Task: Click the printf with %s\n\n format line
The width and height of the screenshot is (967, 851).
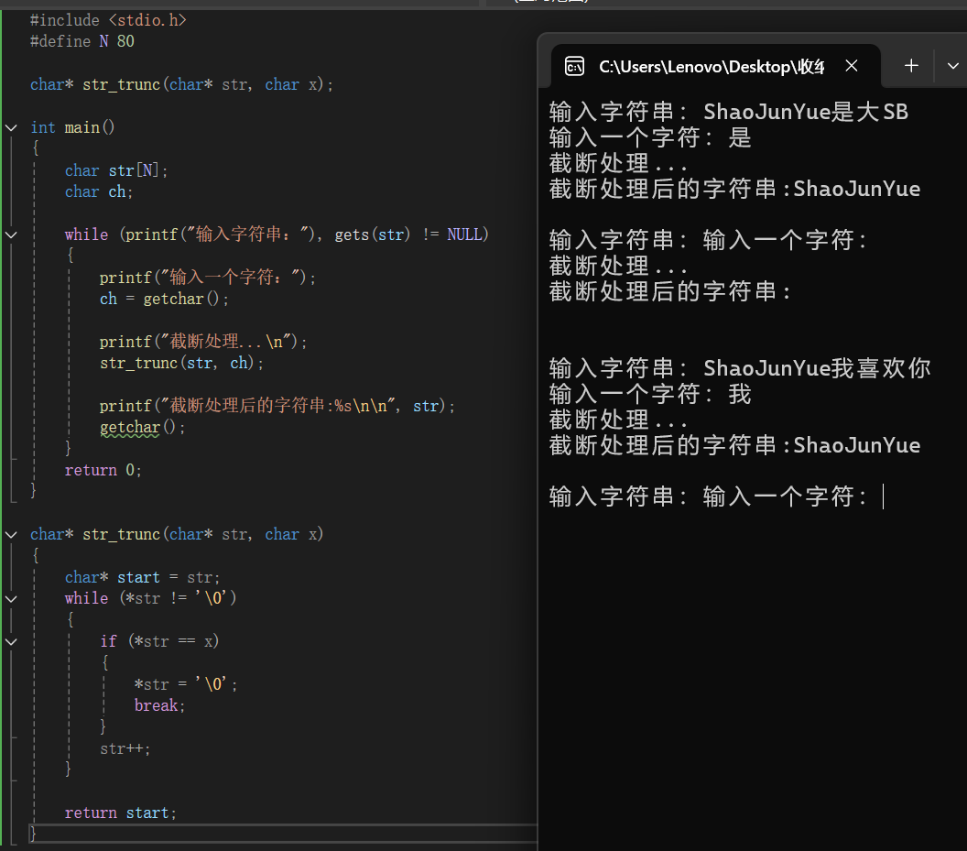Action: (277, 406)
